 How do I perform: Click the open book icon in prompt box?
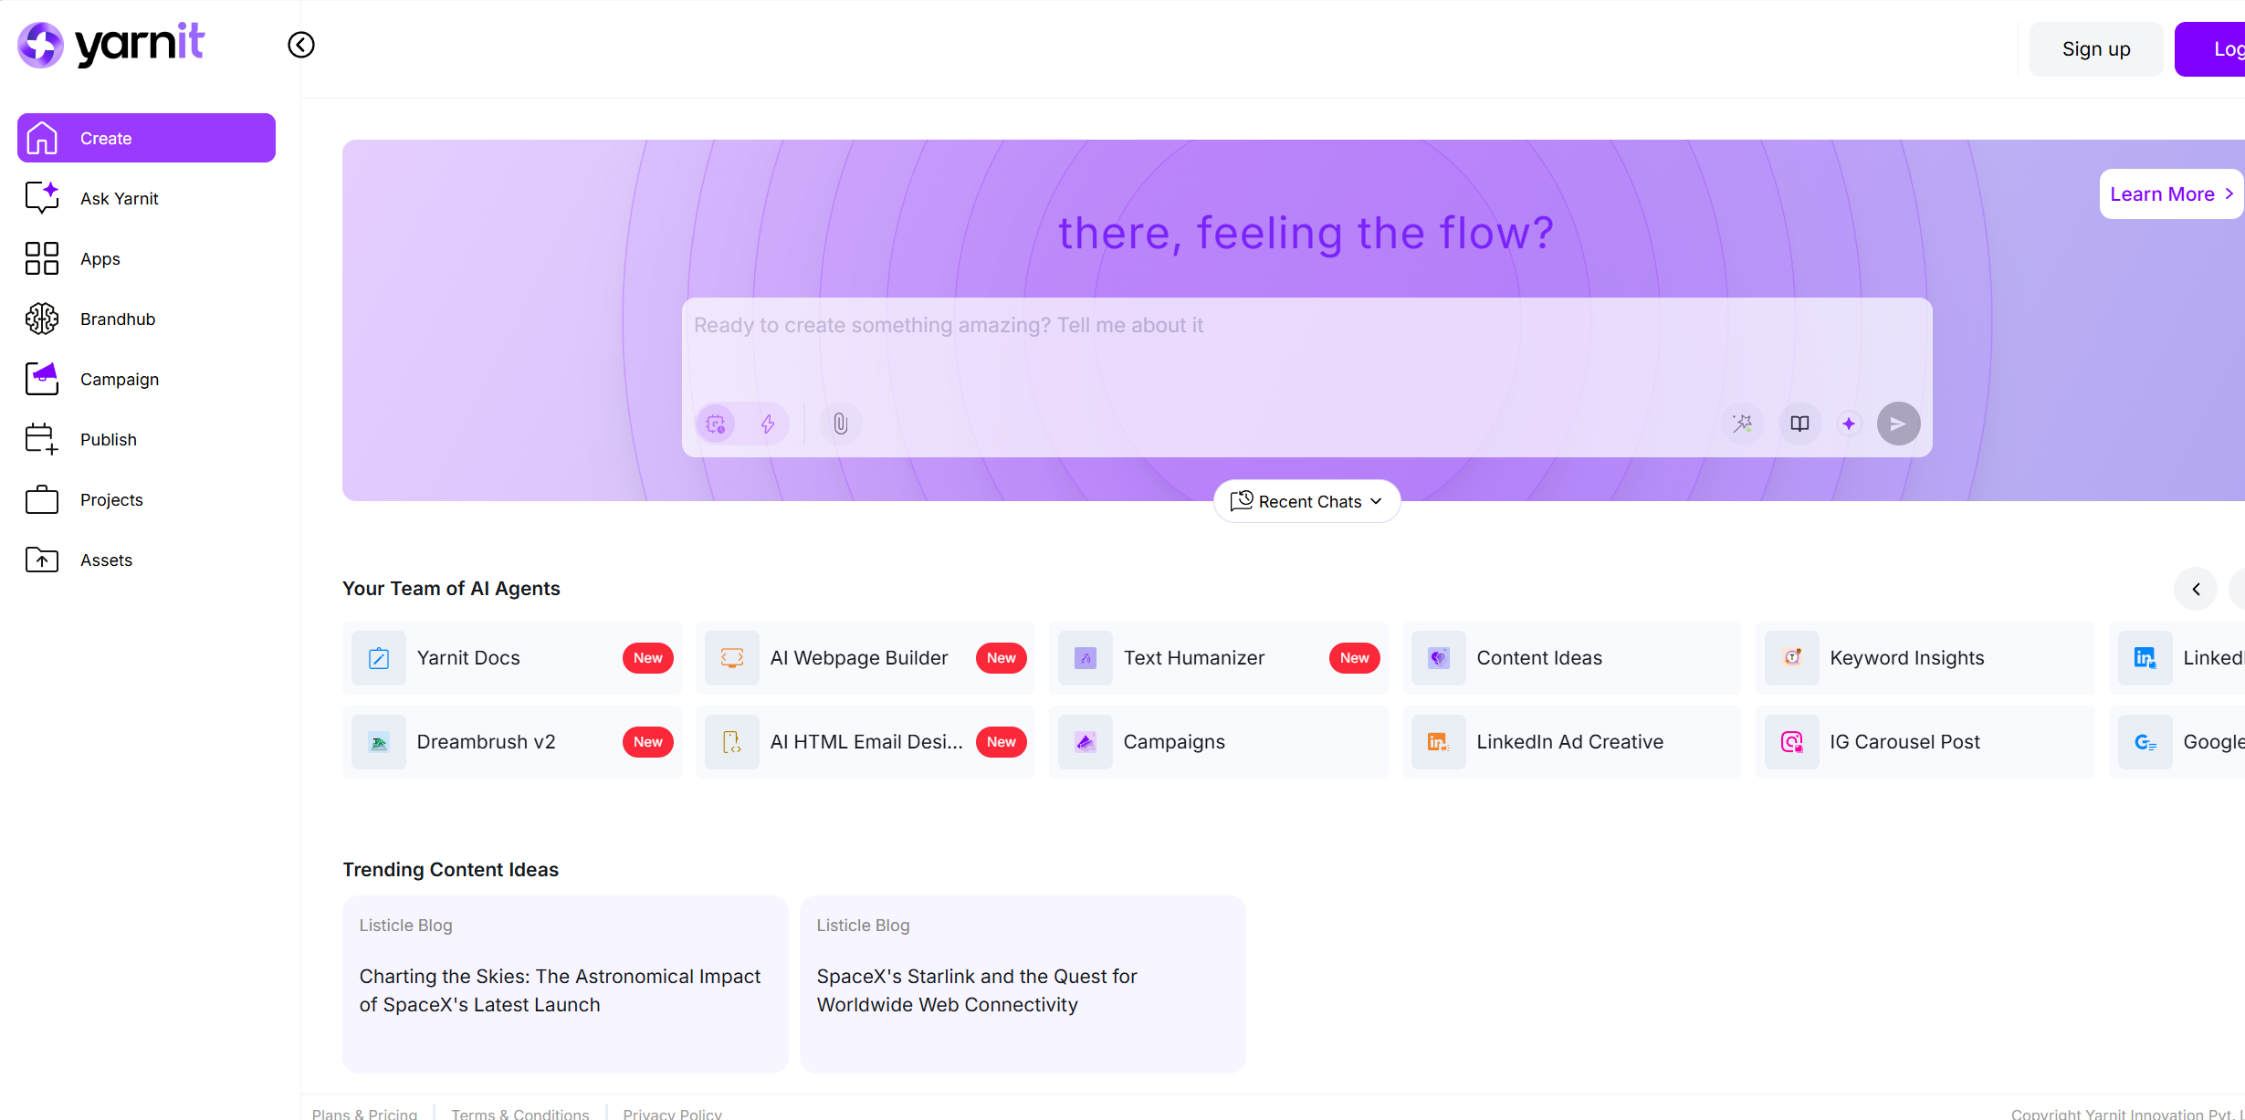click(1799, 424)
